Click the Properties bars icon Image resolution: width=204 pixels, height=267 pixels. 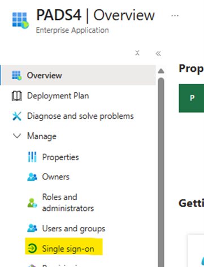tap(32, 157)
